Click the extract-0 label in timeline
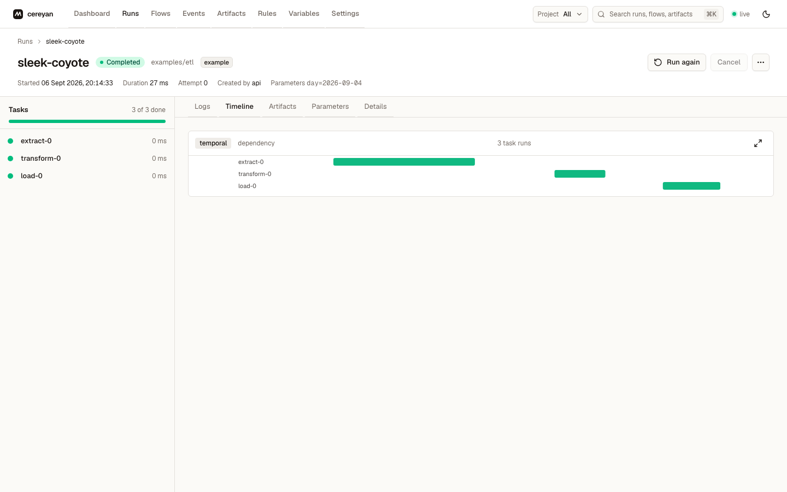Viewport: 787px width, 492px height. pos(251,162)
